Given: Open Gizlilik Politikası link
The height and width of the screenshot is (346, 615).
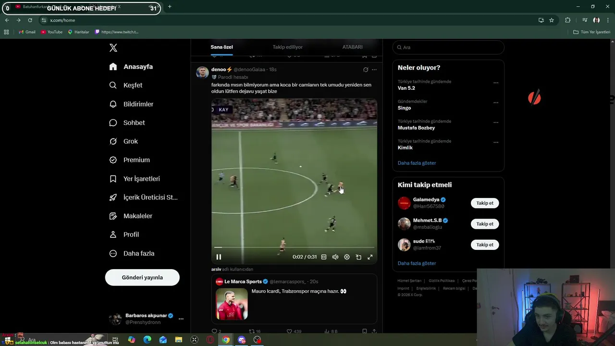Looking at the screenshot, I should pyautogui.click(x=442, y=281).
